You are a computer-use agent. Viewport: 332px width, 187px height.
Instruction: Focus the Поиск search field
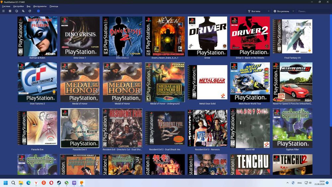point(313,11)
